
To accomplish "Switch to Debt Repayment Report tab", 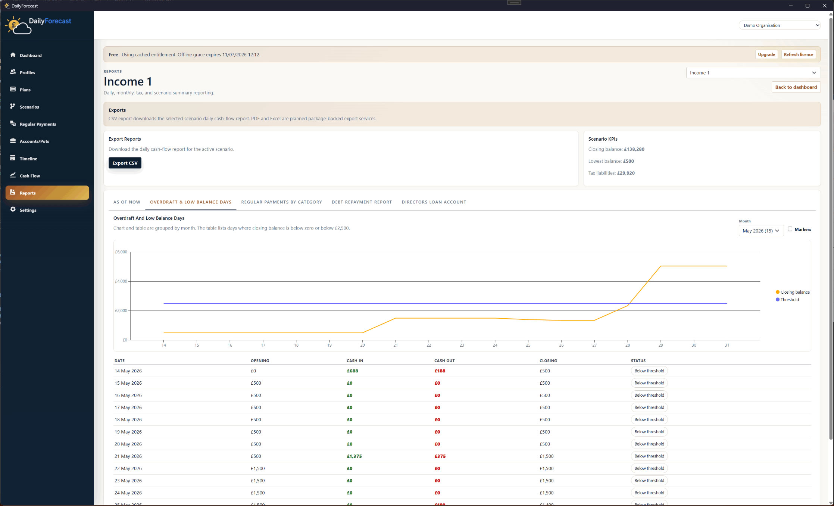I will (362, 202).
